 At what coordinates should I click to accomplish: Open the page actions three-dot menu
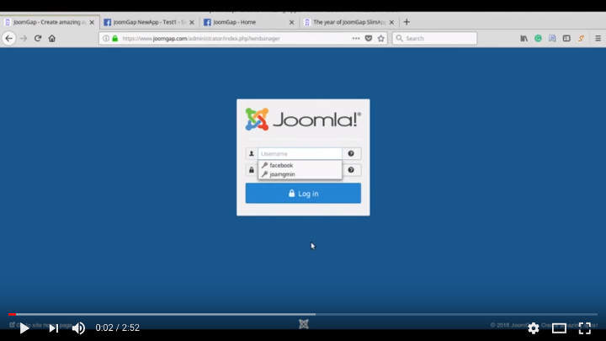356,38
